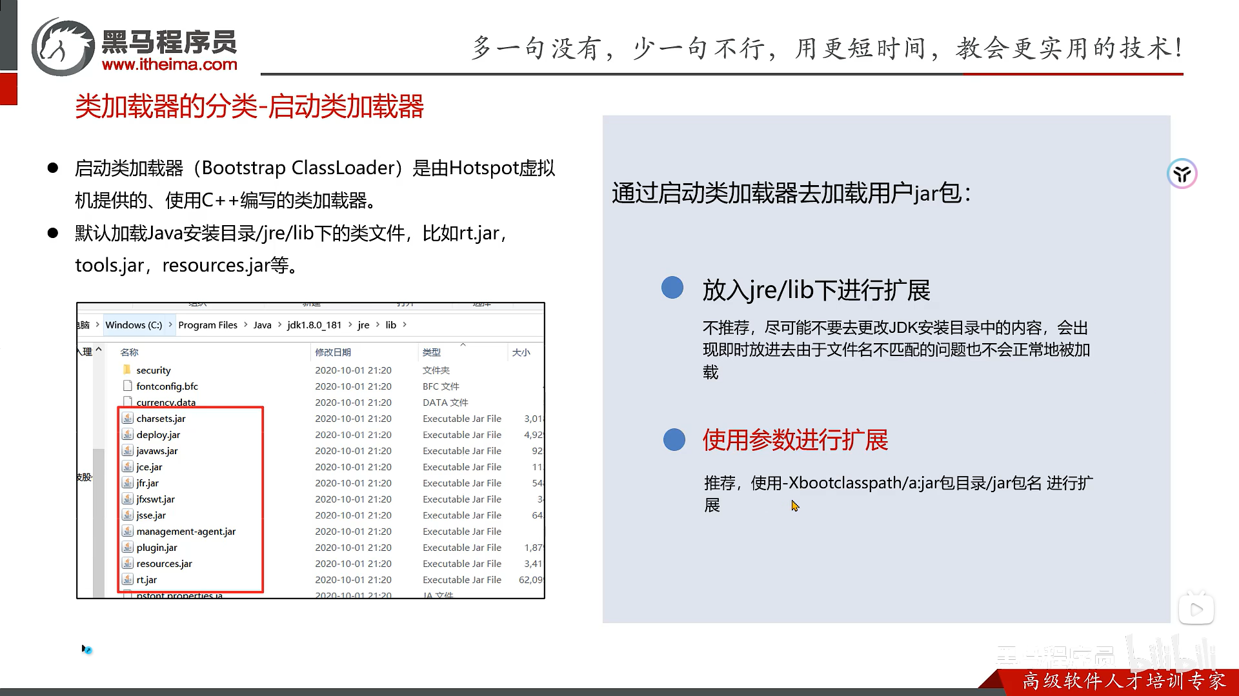The height and width of the screenshot is (696, 1239).
Task: Click the resources.jar file icon
Action: coord(128,563)
